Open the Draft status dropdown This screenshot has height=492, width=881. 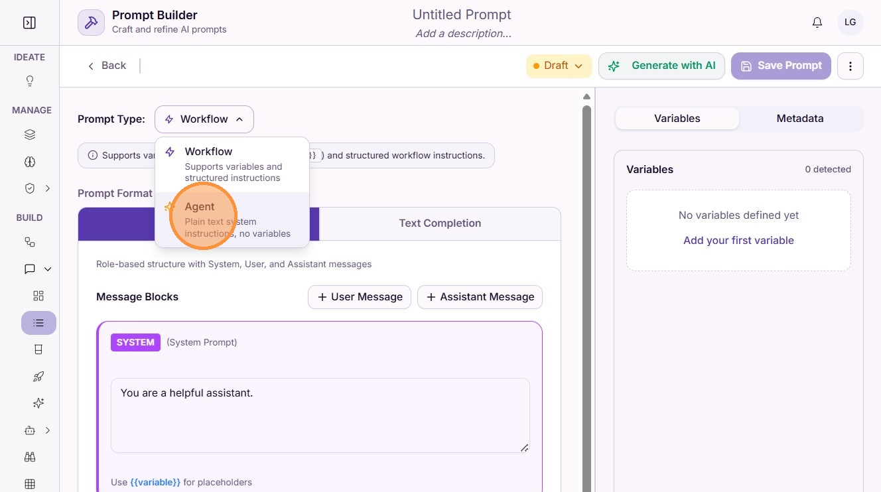[x=559, y=66]
